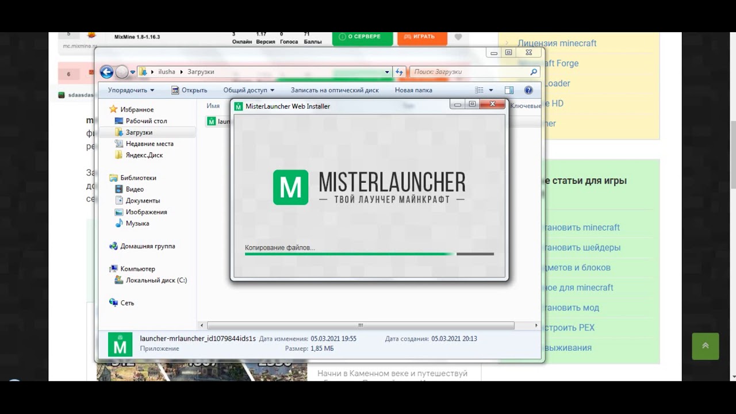Click the change view icon
Viewport: 736px width, 414px height.
480,90
